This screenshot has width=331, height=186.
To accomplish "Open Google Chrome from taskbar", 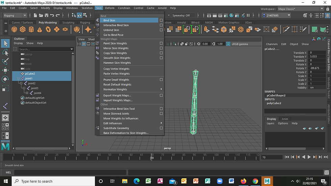I will click(x=255, y=181).
